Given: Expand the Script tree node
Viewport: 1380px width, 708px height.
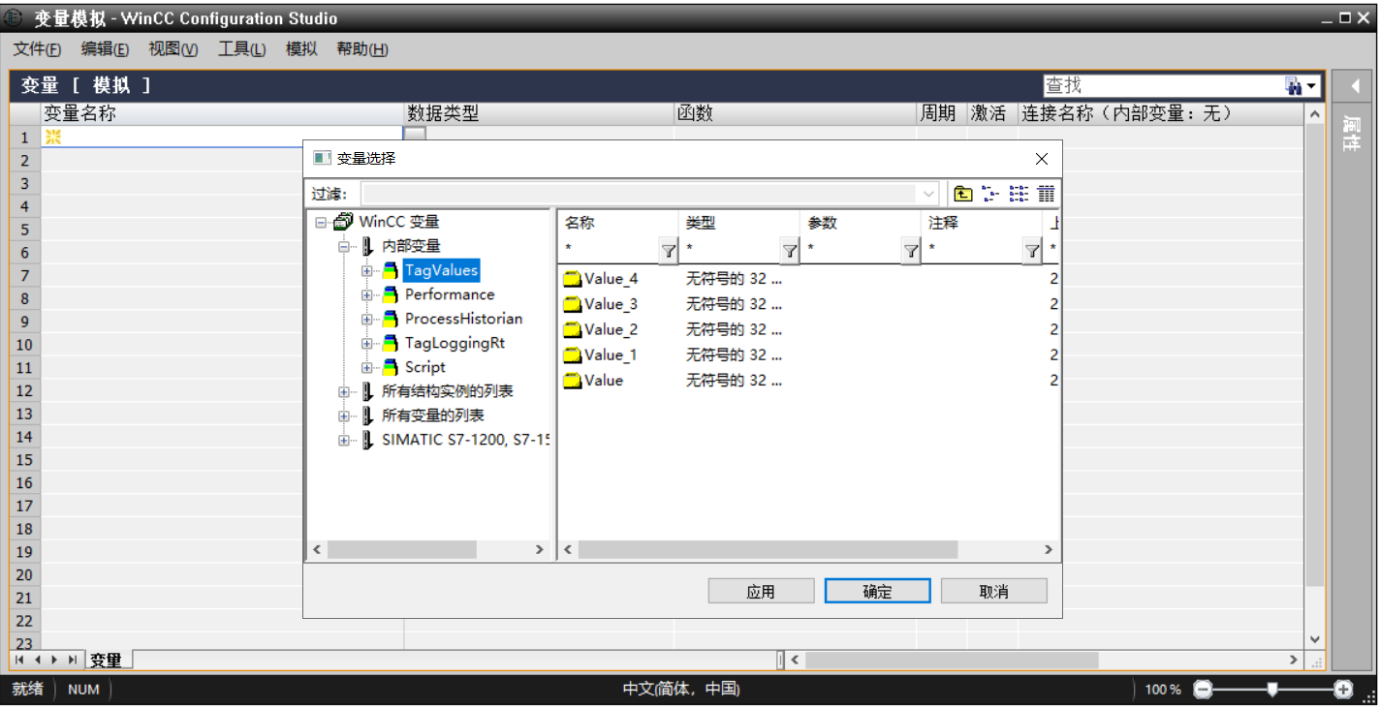Looking at the screenshot, I should (367, 367).
